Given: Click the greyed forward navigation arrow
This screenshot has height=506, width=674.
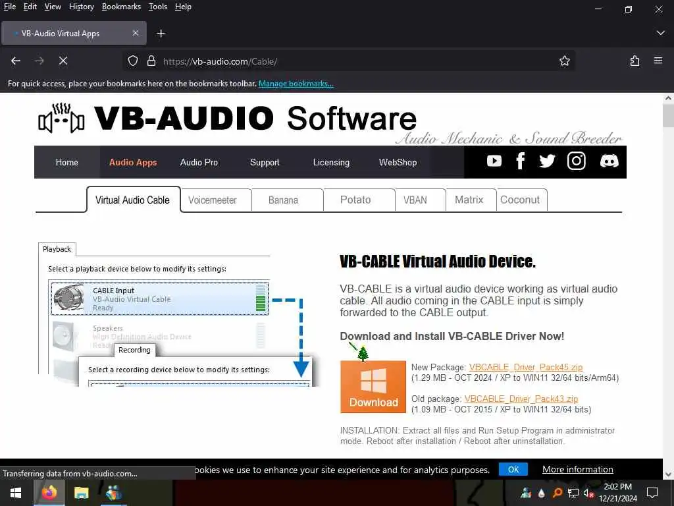Looking at the screenshot, I should 39,61.
